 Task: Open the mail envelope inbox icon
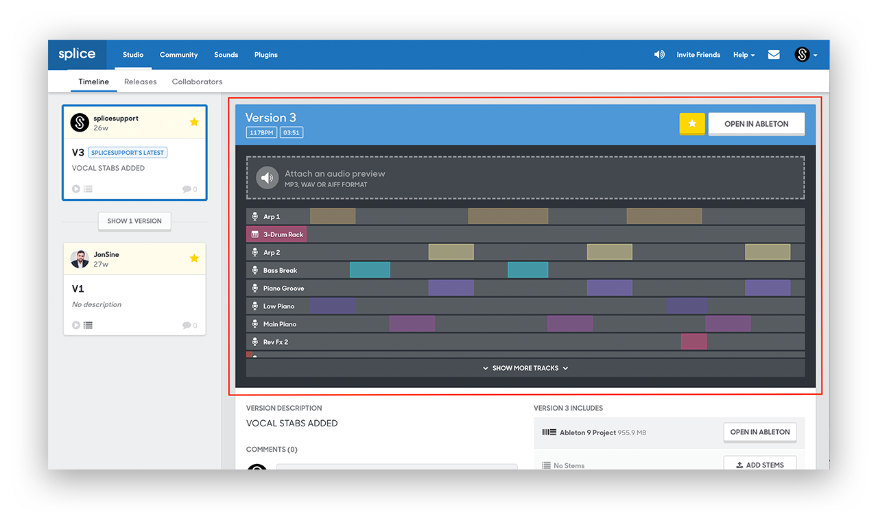(774, 55)
